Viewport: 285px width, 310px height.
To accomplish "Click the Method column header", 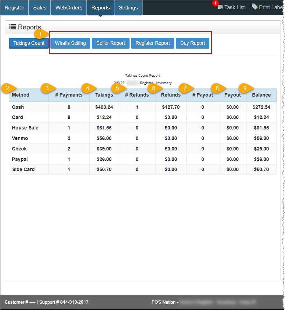I will click(x=21, y=95).
